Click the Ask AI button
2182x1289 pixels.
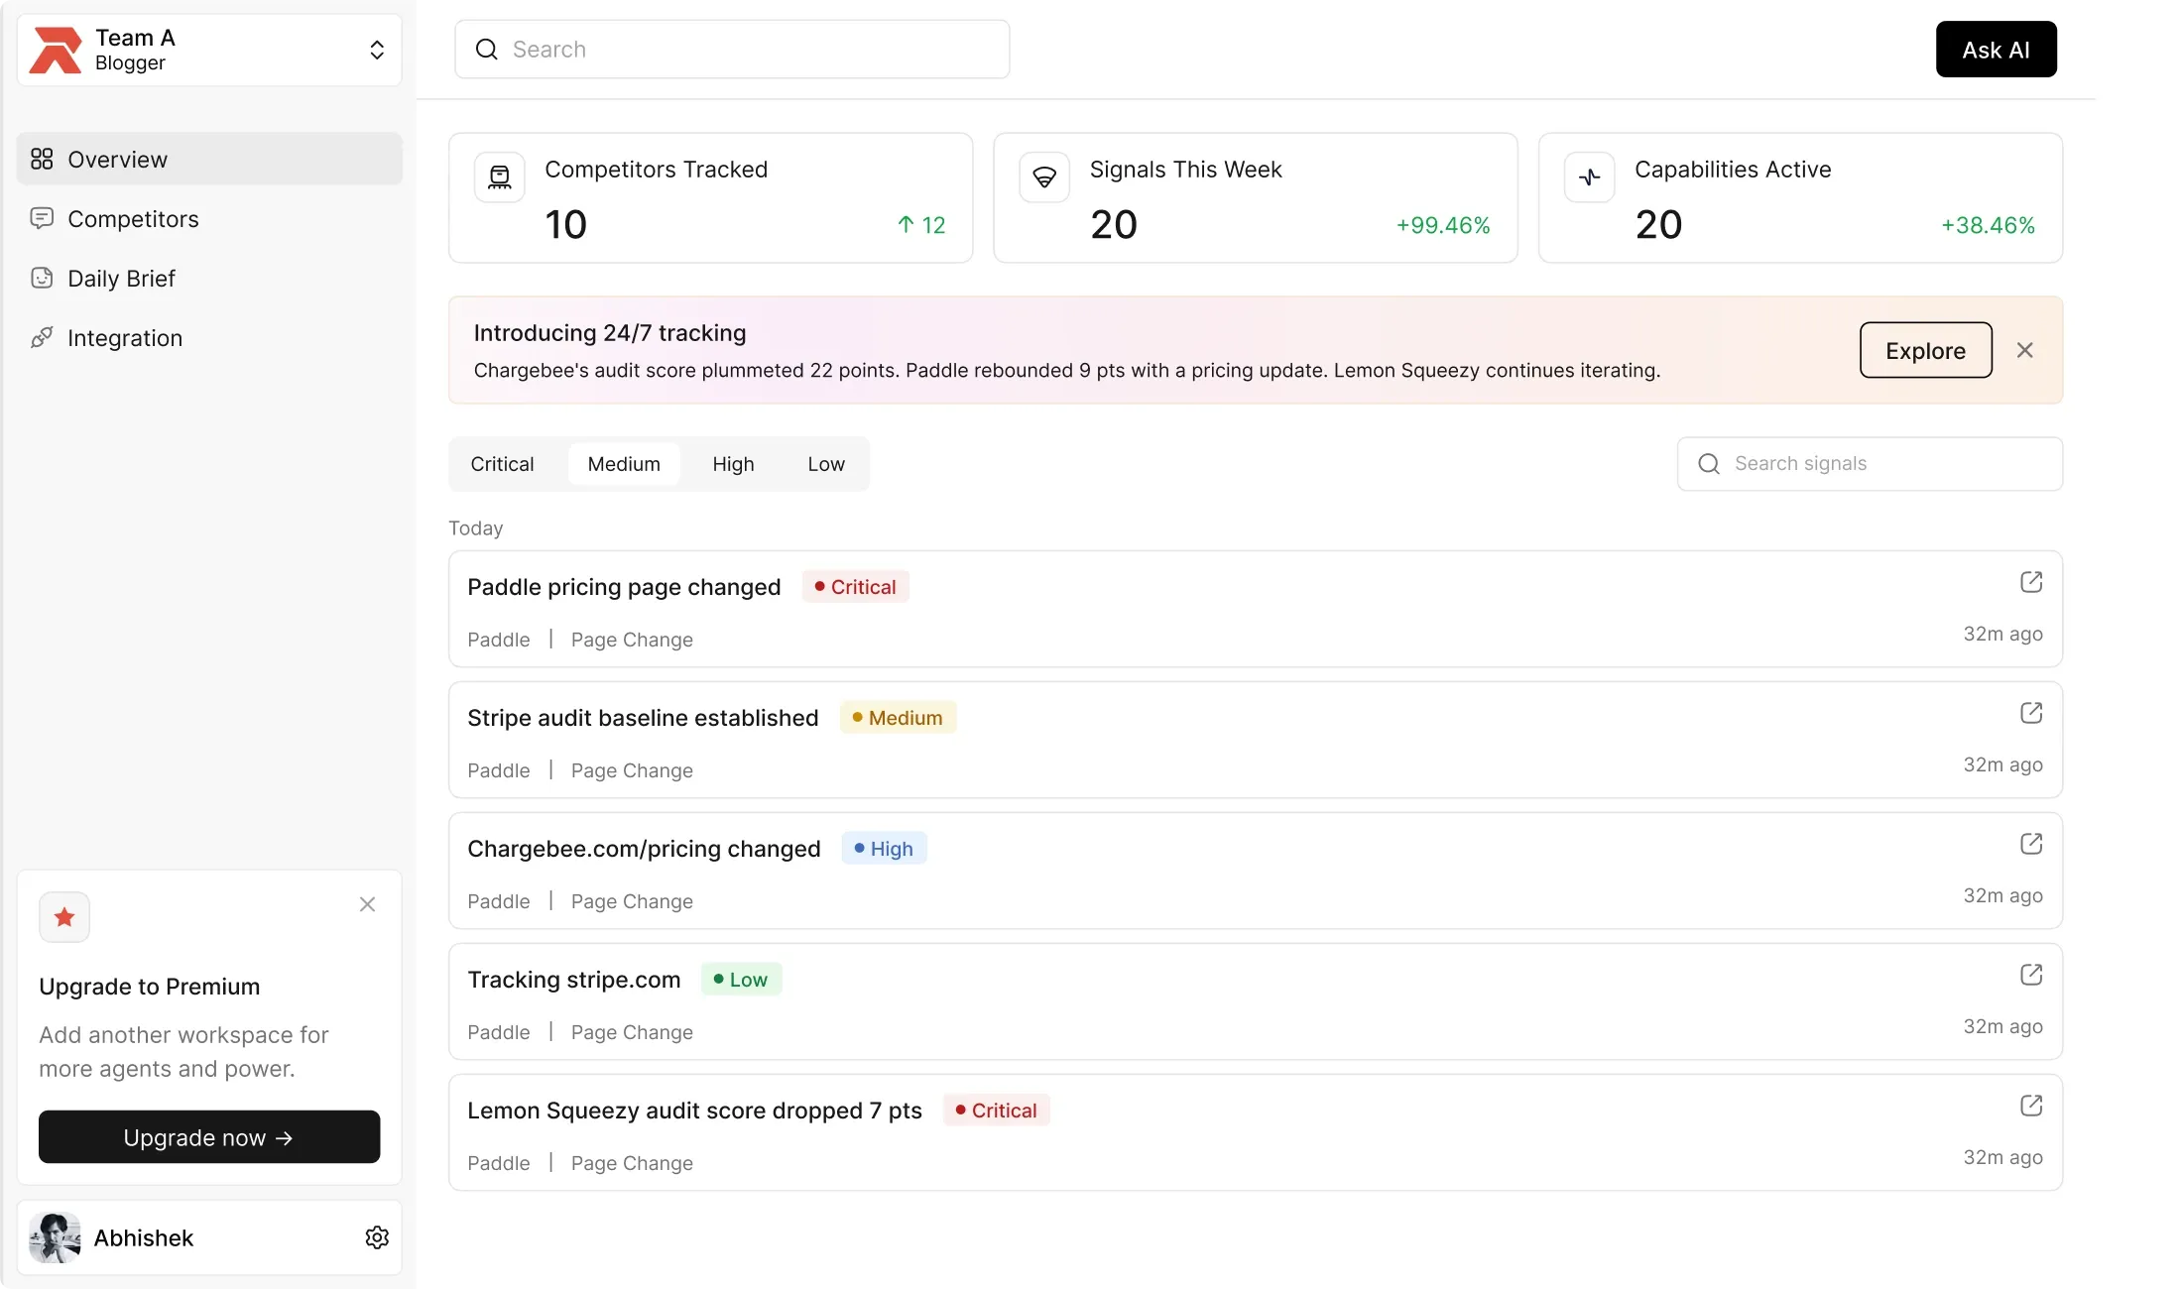(1996, 49)
